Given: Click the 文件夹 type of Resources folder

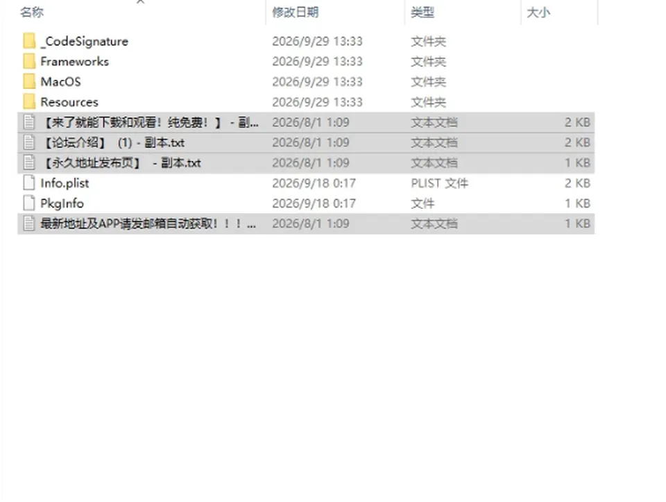Looking at the screenshot, I should pos(428,102).
